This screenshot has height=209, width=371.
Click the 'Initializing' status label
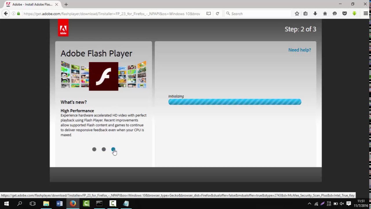pos(176,96)
